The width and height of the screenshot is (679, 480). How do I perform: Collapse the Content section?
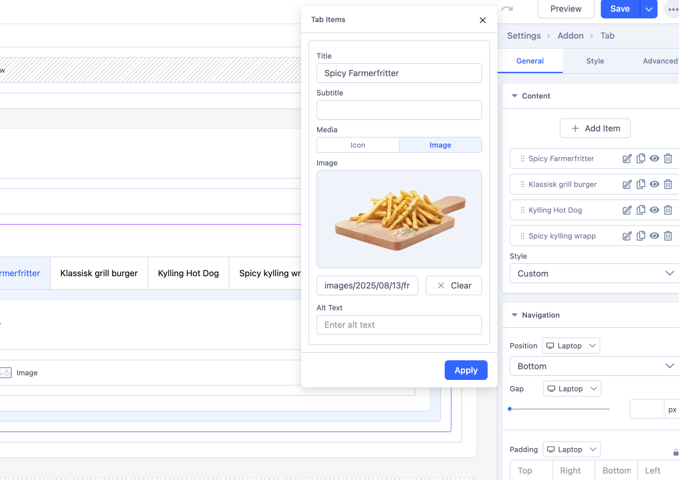pos(514,96)
